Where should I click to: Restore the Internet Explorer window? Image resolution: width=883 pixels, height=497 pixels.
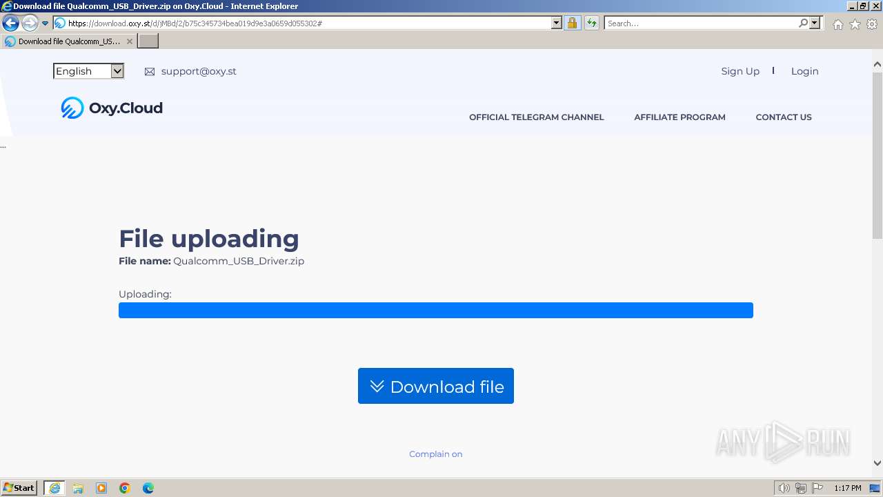(863, 6)
